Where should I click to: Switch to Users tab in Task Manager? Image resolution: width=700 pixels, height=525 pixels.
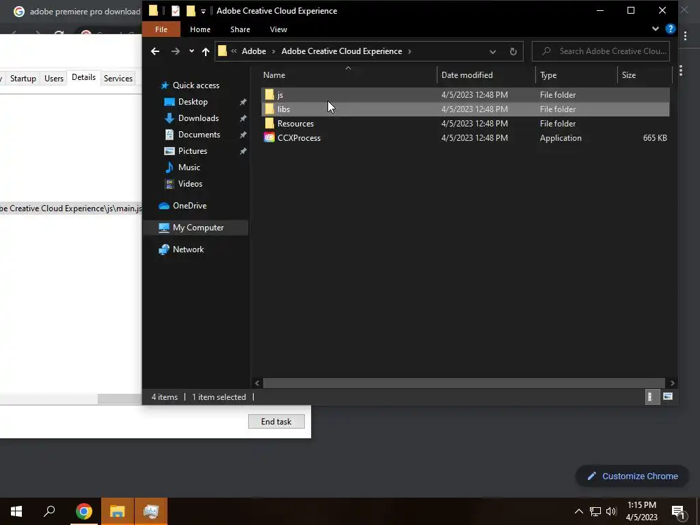tap(53, 79)
